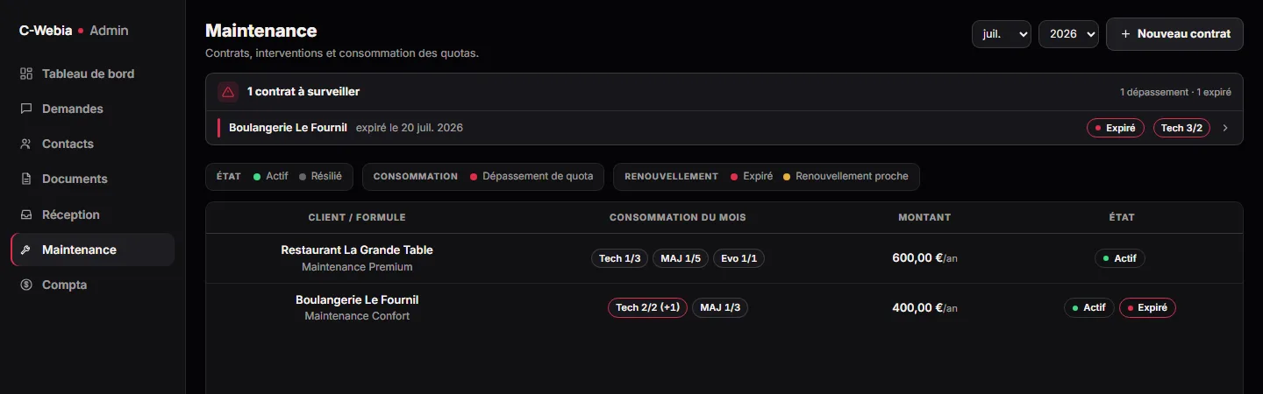Expand the Boulangerie Le Fournil alert chevron
The image size is (1263, 394).
tap(1225, 128)
